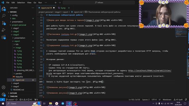
Task: Open the Selection menu
Action: (x=21, y=3)
